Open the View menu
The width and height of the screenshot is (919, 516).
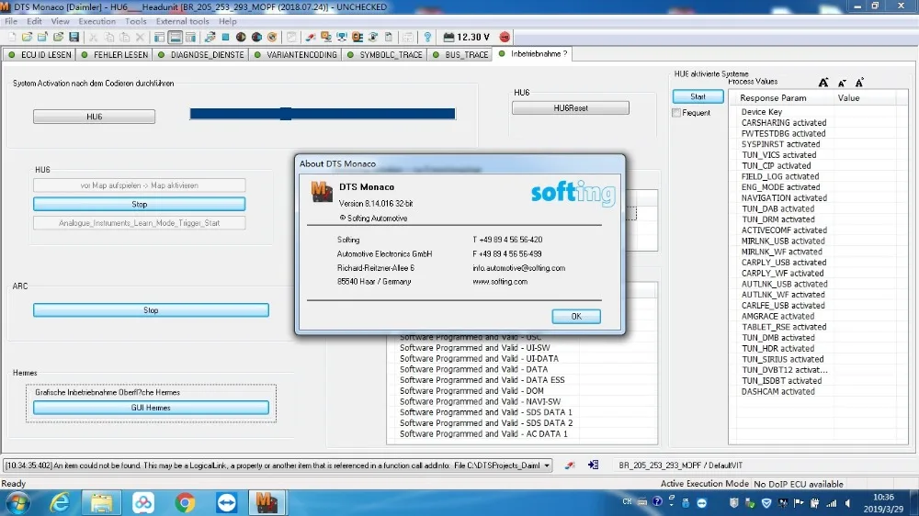(60, 21)
